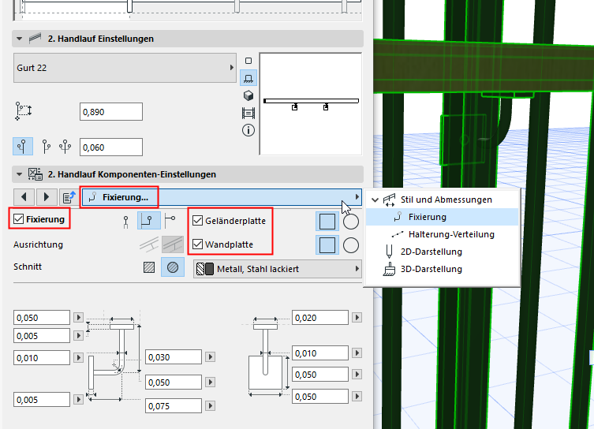This screenshot has width=594, height=429.
Task: Edit the 0,060 offset field
Action: [x=111, y=147]
